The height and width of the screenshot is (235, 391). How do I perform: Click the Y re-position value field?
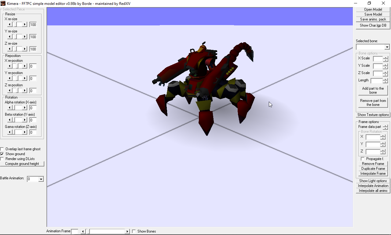pyautogui.click(x=33, y=78)
